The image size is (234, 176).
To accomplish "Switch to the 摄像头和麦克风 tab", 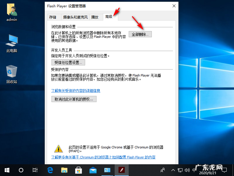I will [75, 17].
